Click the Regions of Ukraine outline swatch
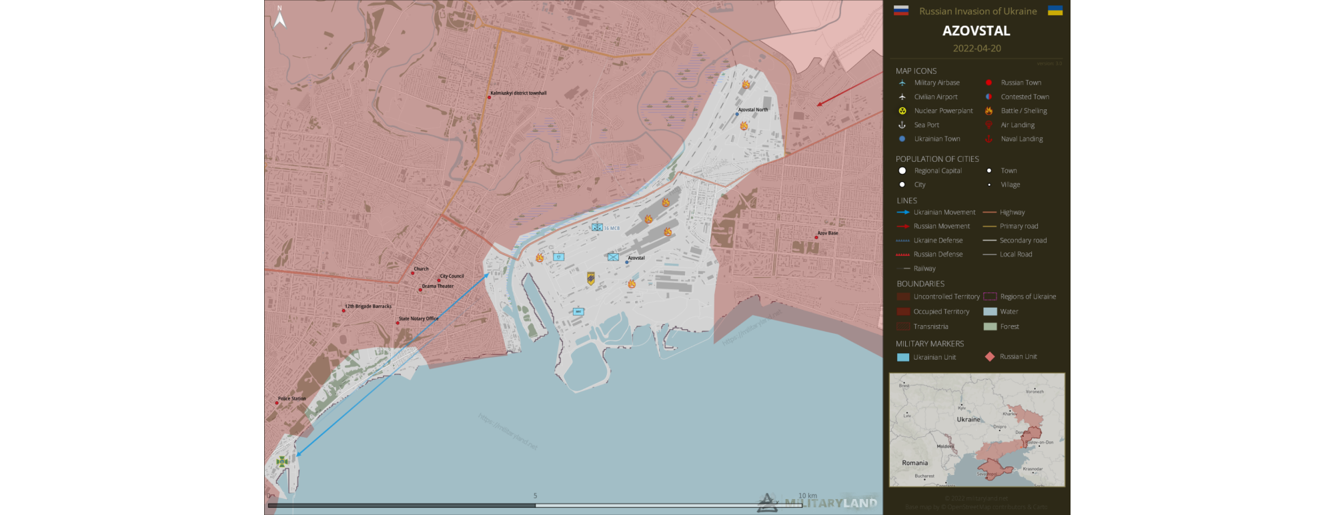 [990, 296]
